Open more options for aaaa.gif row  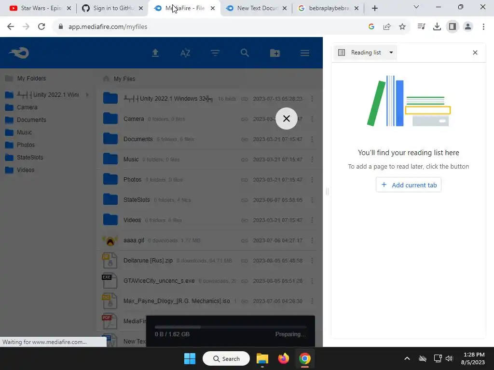click(x=312, y=240)
